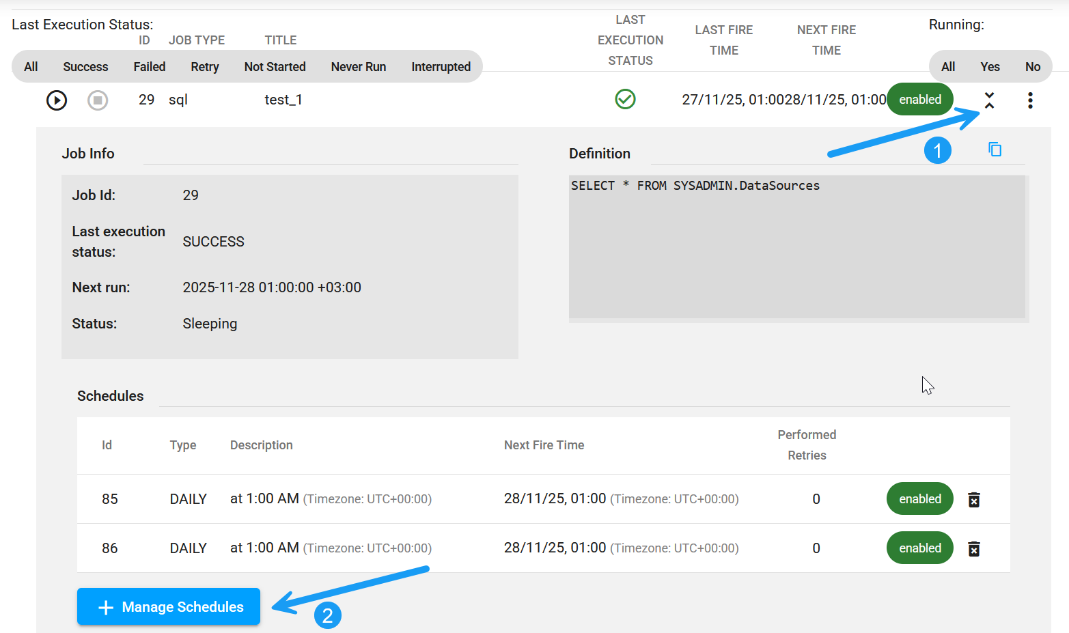Switch to the Failed status filter

149,66
